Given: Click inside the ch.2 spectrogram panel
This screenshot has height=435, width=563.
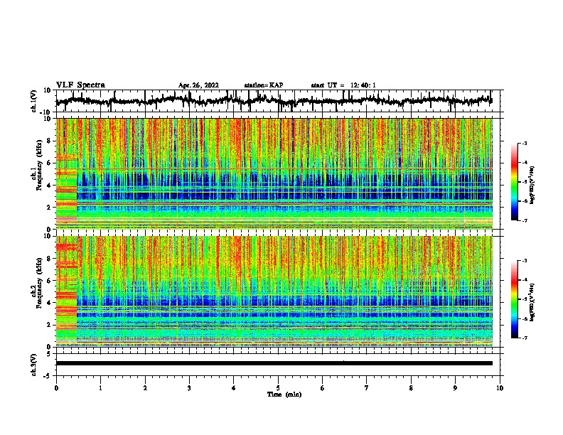Looking at the screenshot, I should (x=274, y=291).
